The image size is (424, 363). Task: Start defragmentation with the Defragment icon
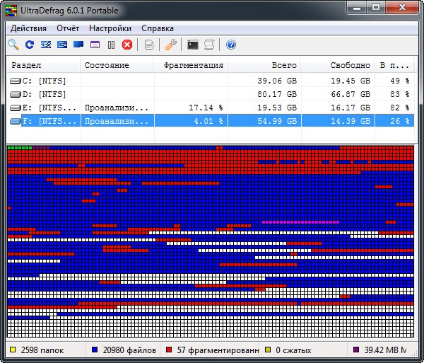[46, 45]
